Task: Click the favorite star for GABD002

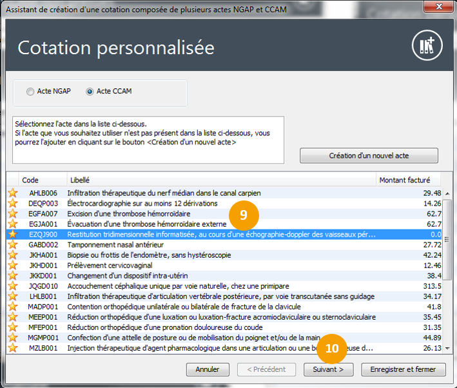Action: 12,245
